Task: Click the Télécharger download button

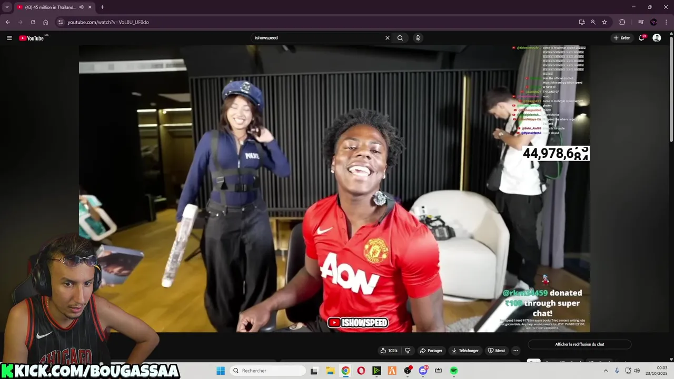Action: [465, 351]
